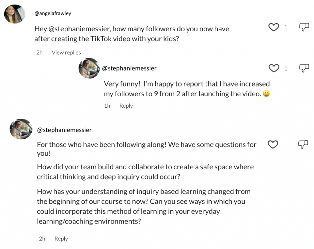This screenshot has height=249, width=314.
Task: Click the 2h timestamp on angelafrawley's comment
Action: (x=39, y=52)
